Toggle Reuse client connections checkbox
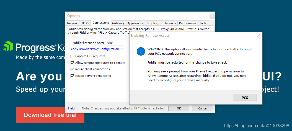 (72, 69)
